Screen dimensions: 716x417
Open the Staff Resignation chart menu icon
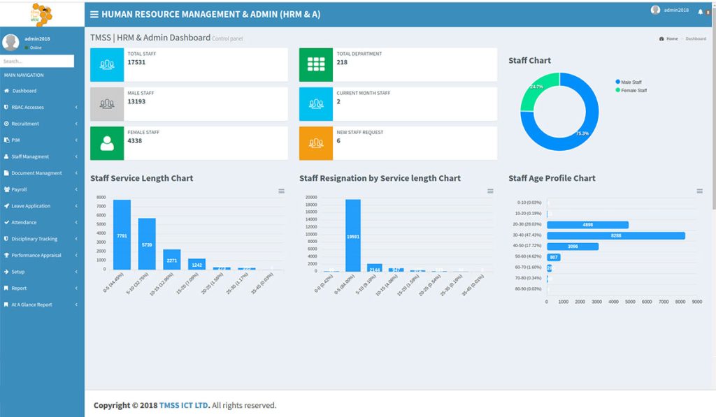click(490, 191)
